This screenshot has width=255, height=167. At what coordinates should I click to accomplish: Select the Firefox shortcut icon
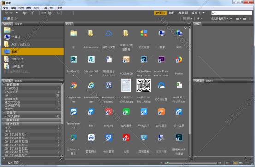[x=179, y=59]
